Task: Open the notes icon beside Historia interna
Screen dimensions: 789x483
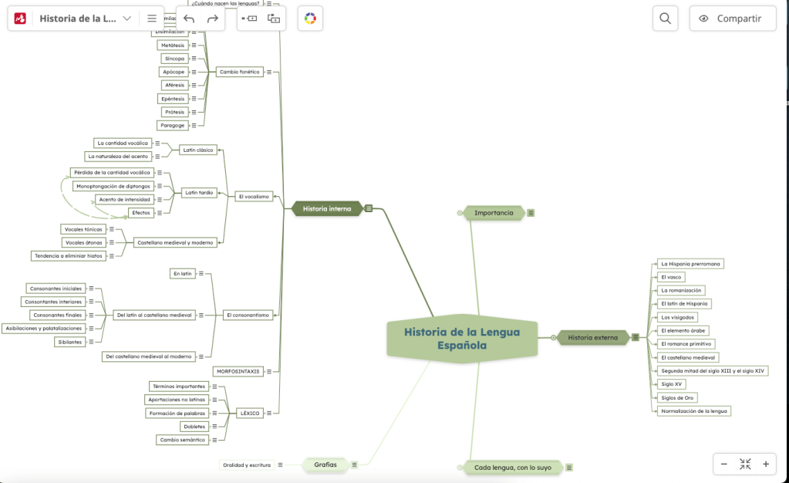Action: coord(369,208)
